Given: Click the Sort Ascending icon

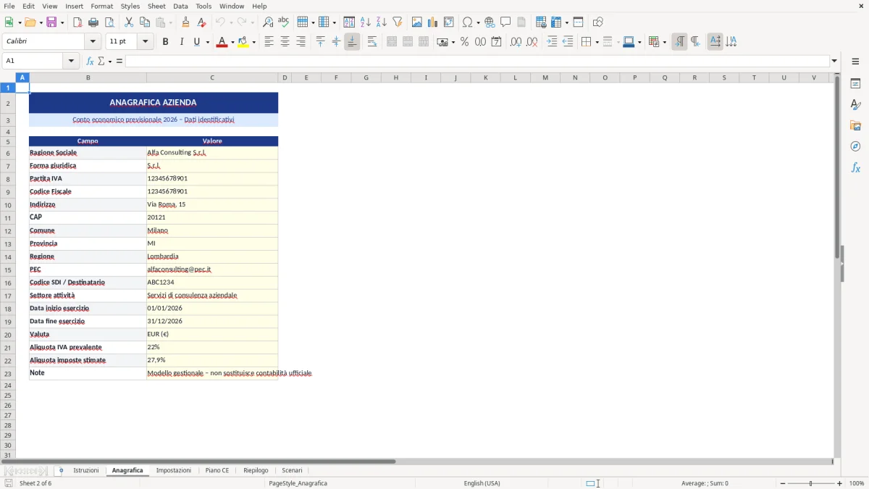Looking at the screenshot, I should coord(366,22).
